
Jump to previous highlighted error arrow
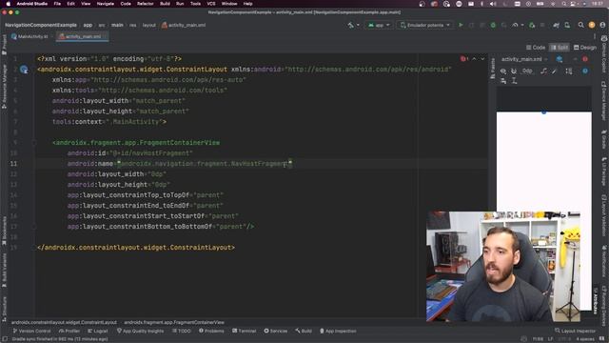click(474, 59)
